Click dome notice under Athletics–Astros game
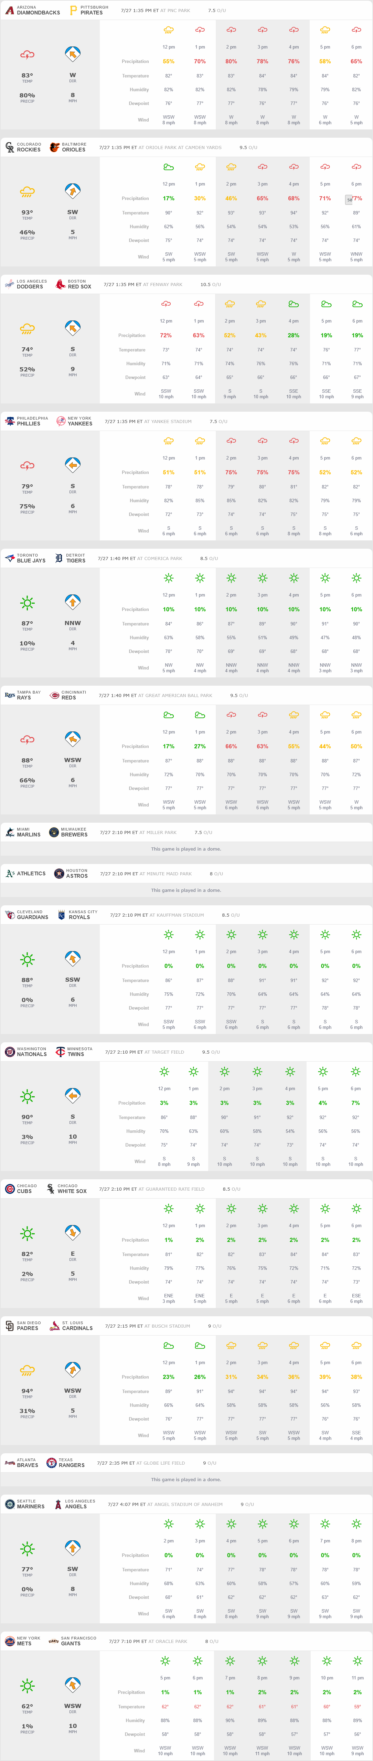This screenshot has width=373, height=1761. pos(186,890)
